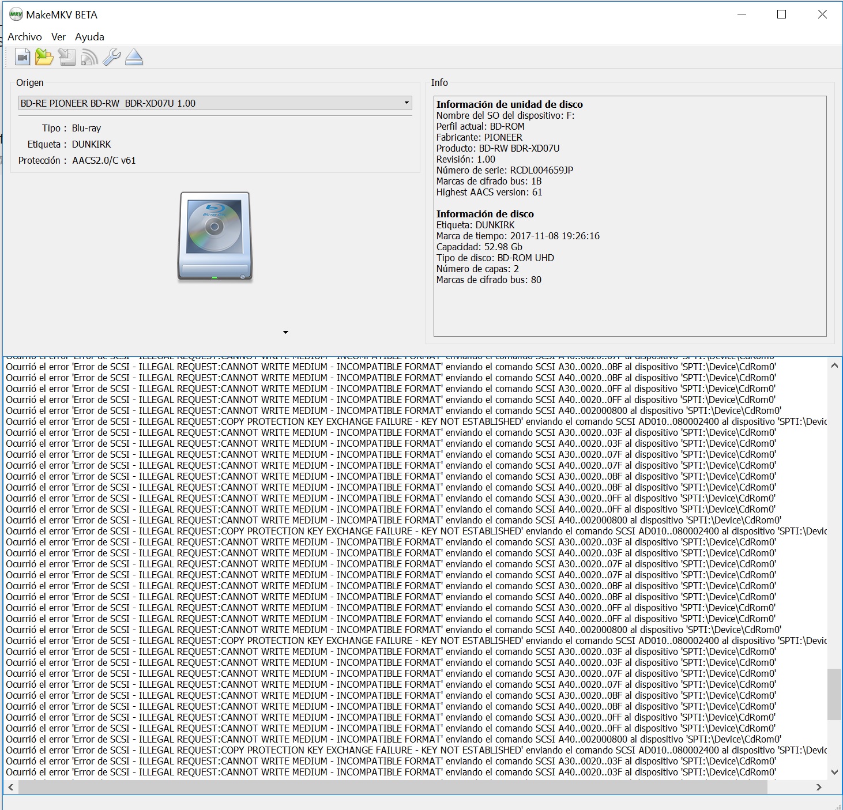Click the 'Blu-ray' Tipo value
843x810 pixels.
tap(86, 128)
